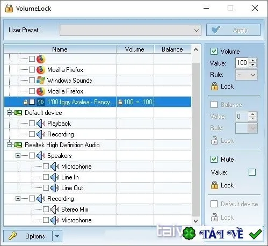Toggle checkbox on the Iggy Azalea row

tap(32, 102)
